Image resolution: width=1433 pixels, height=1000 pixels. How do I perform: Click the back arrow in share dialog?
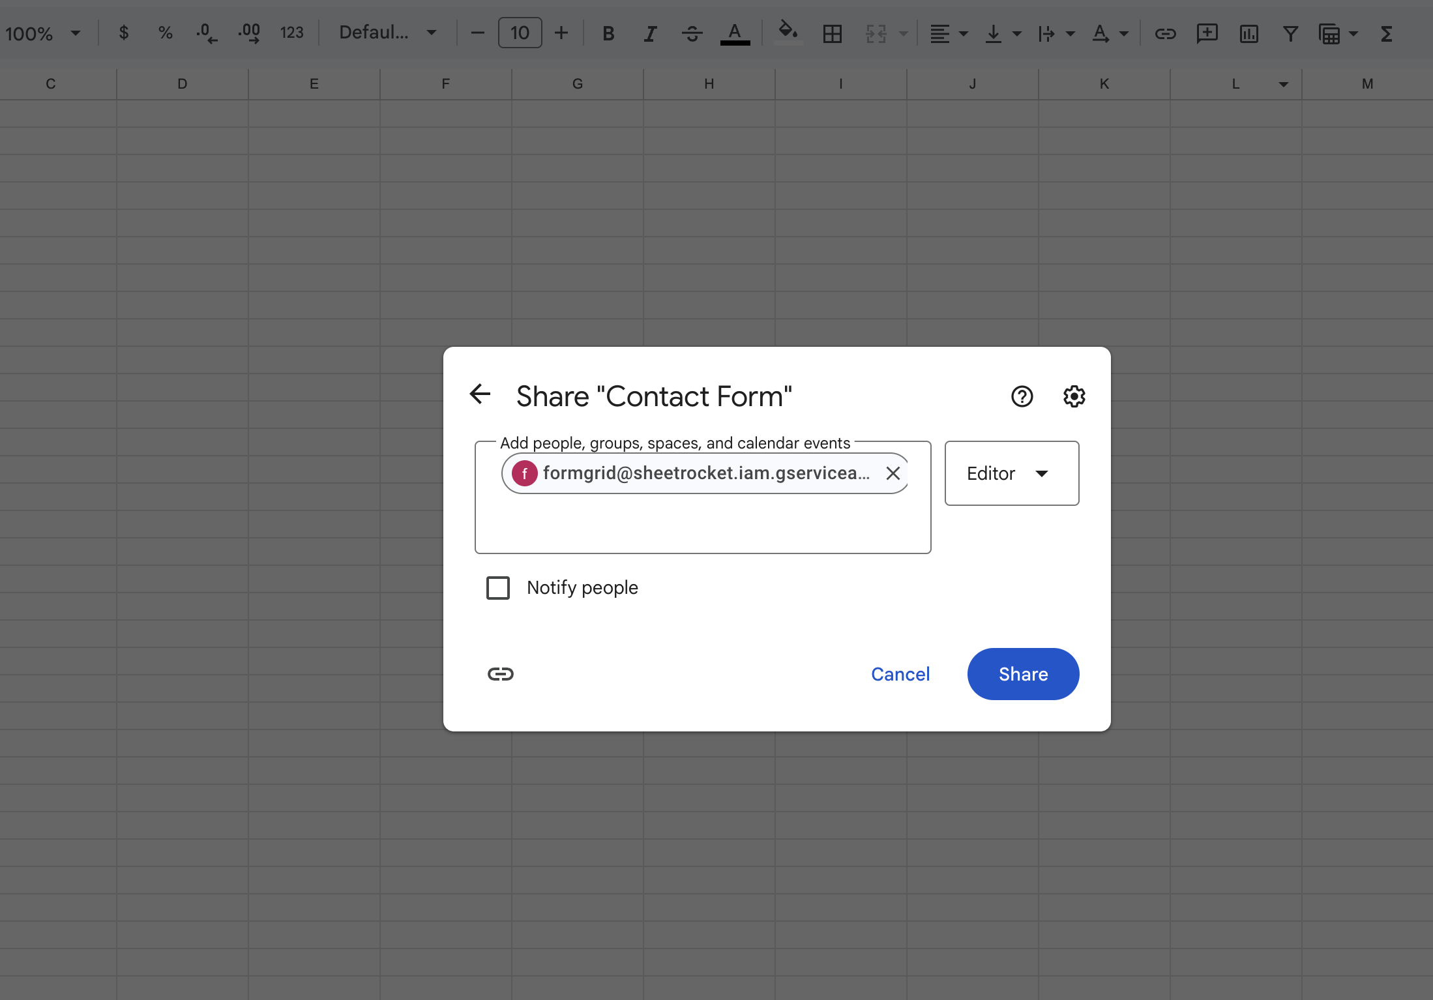(x=480, y=394)
